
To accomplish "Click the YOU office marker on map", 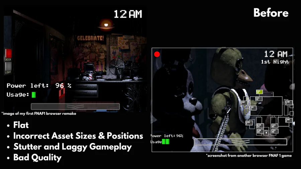I will 266,132.
